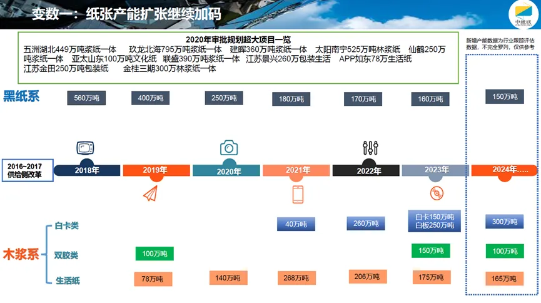Image resolution: width=541 pixels, height=303 pixels.
Task: Click the text 建晖360万吨浆纸一体
Action: pos(268,49)
